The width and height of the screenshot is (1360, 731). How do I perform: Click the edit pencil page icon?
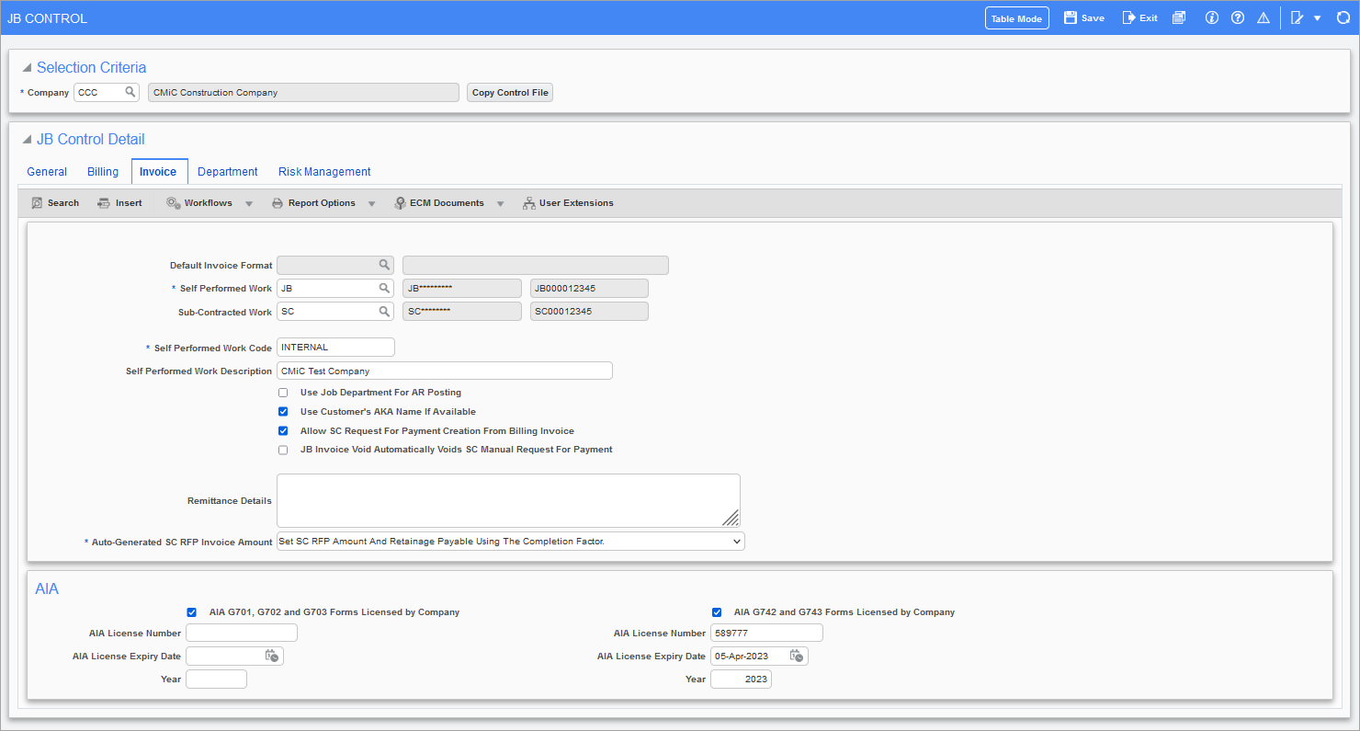tap(1298, 17)
